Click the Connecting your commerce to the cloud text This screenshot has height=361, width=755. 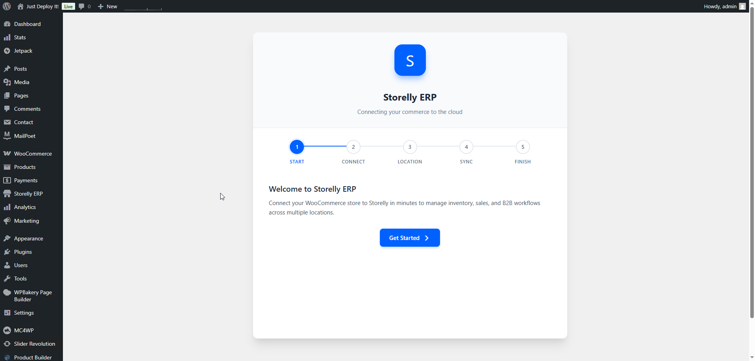point(410,112)
